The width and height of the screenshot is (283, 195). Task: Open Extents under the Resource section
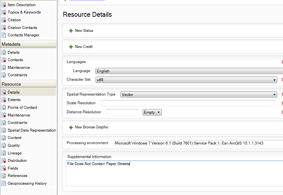click(x=14, y=100)
